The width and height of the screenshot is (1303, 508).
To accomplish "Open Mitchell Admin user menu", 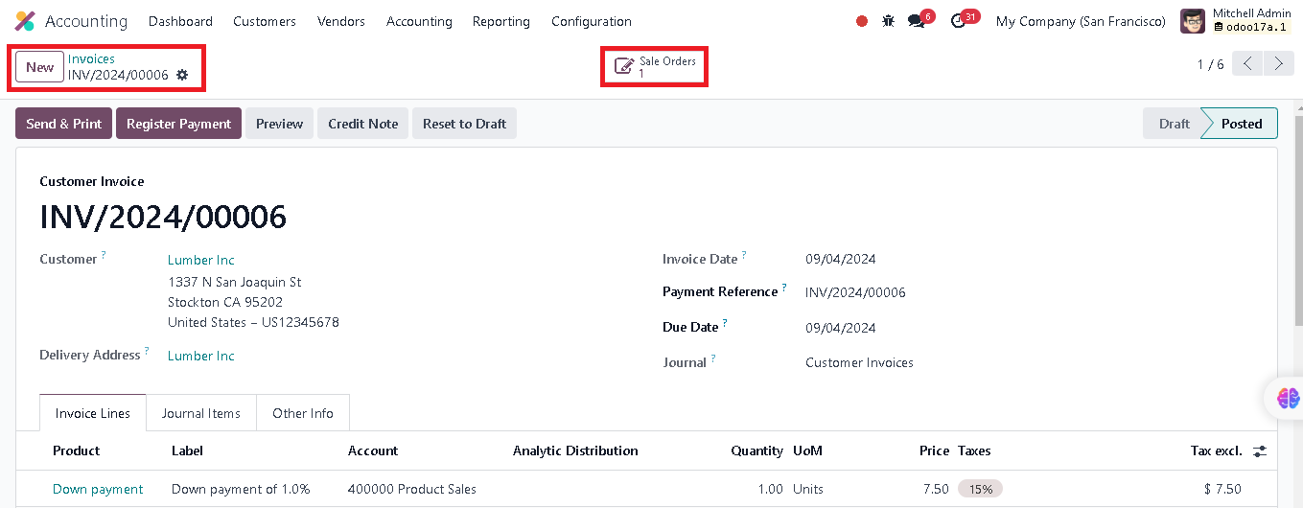I will pos(1236,21).
